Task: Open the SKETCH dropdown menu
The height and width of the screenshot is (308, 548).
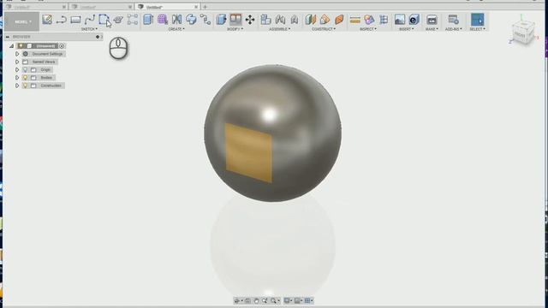Action: coord(89,29)
